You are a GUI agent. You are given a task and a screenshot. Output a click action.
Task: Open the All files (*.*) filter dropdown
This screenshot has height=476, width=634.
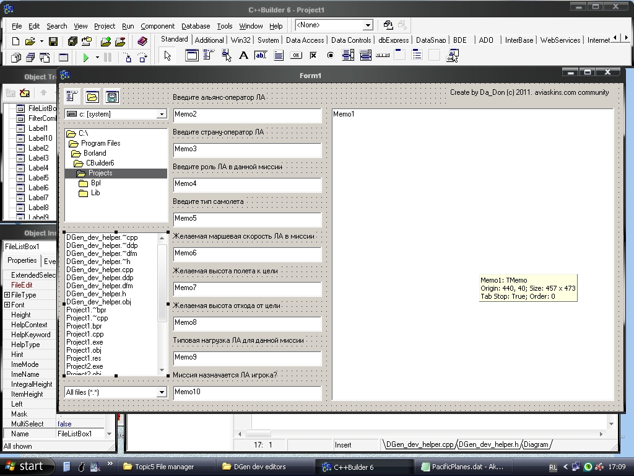[162, 392]
